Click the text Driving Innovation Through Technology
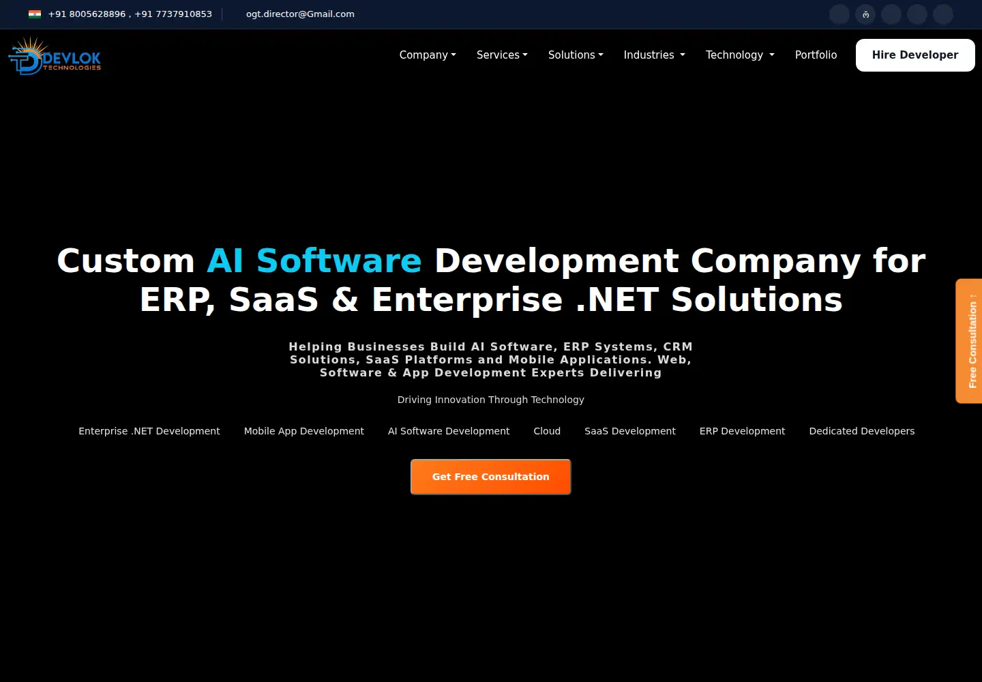This screenshot has height=682, width=982. [x=491, y=400]
